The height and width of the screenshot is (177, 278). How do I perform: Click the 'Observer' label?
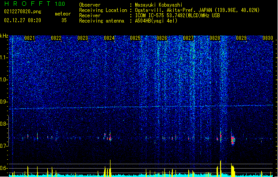(90, 5)
